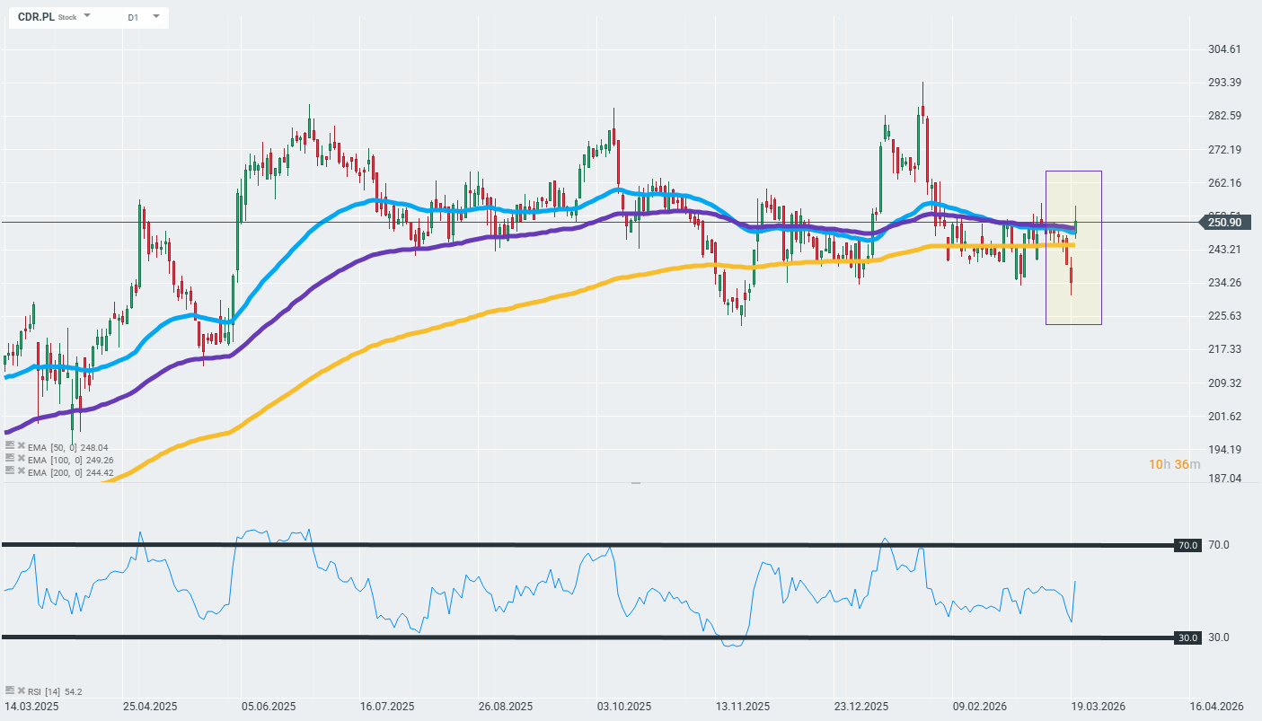Screen dimensions: 1262x721
Task: Open settings icon for EMA 50 indicator
Action: [10, 446]
